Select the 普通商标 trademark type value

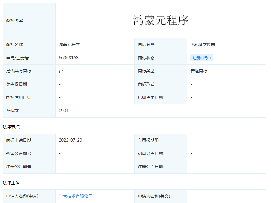coord(199,71)
